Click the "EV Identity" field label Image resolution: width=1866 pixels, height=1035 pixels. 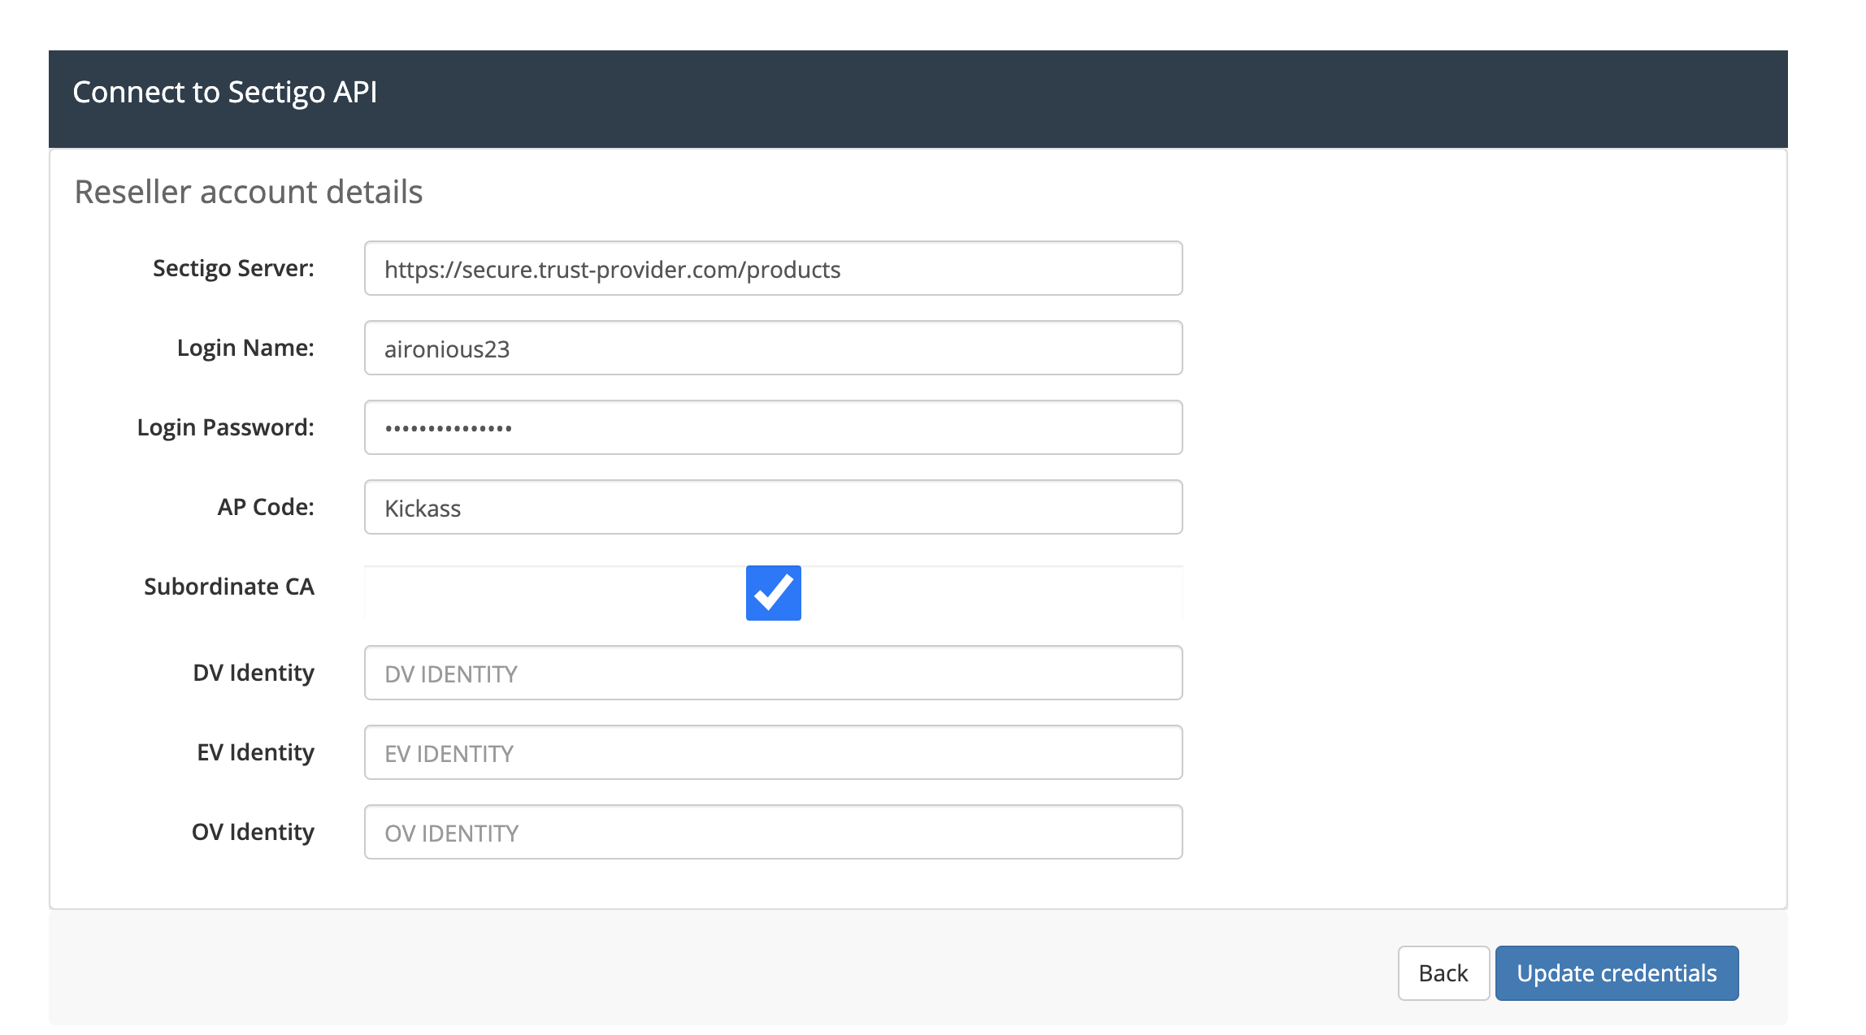(x=255, y=752)
